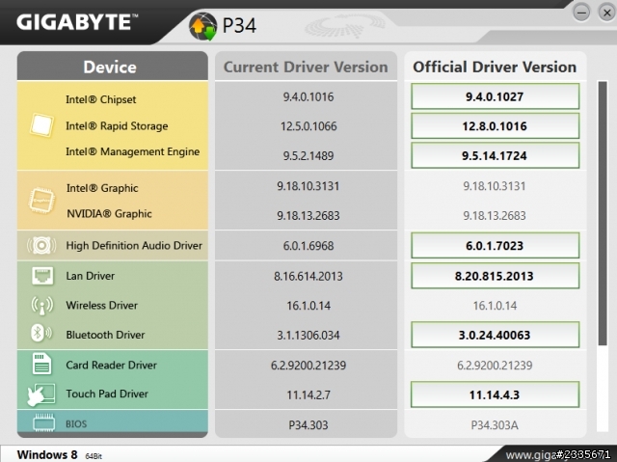Select the Intel® Chipset label
This screenshot has height=462, width=617.
[100, 99]
